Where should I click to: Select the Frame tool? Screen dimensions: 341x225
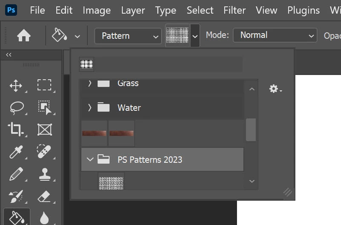point(45,130)
